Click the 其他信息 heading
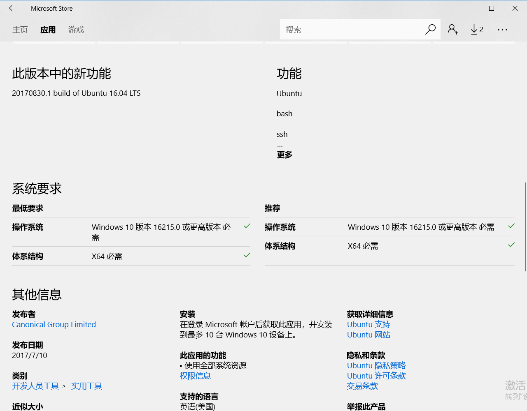Screen dimensions: 527x411 [x=37, y=294]
